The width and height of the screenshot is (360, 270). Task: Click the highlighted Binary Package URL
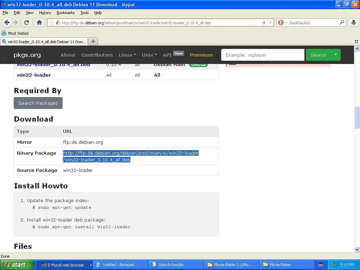click(131, 156)
